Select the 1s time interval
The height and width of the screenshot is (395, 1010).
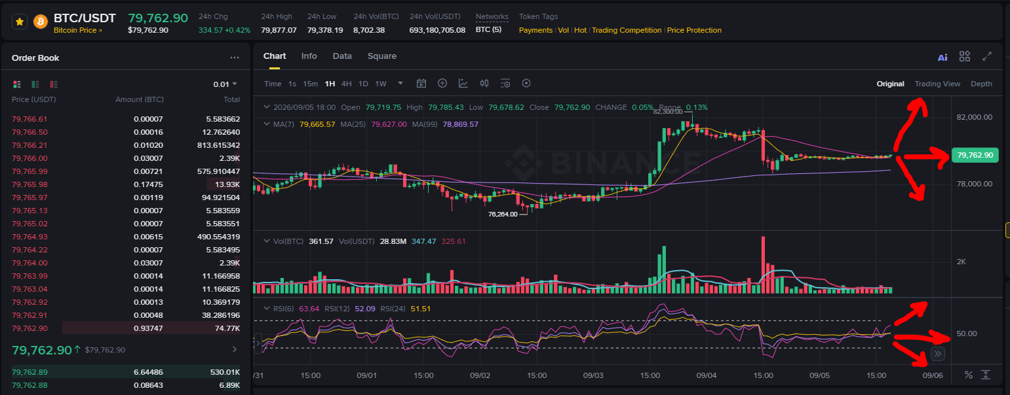[x=292, y=84]
